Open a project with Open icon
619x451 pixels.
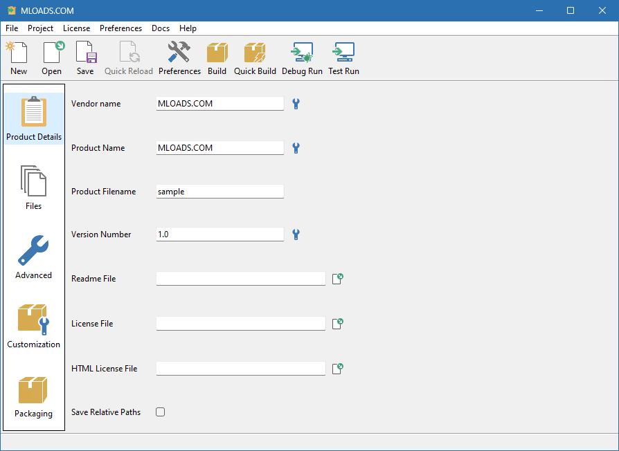point(52,58)
